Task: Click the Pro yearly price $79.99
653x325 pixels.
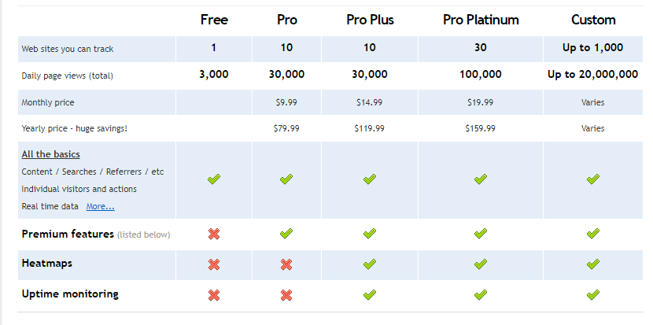Action: tap(286, 128)
